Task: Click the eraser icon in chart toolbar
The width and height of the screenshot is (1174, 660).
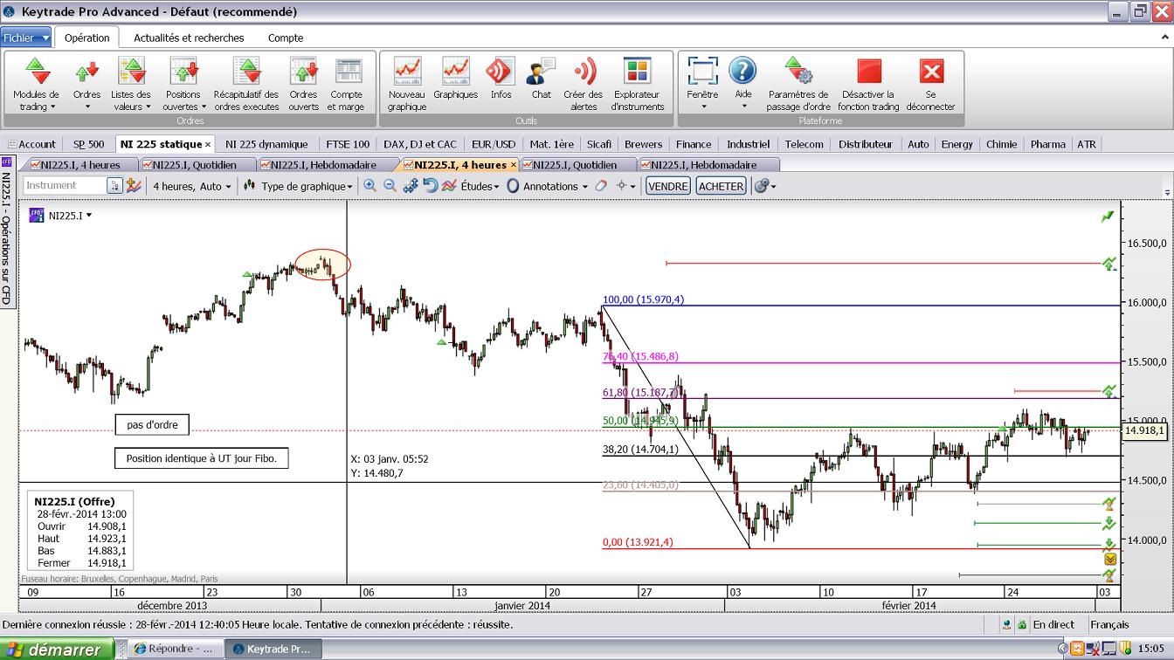Action: (601, 186)
